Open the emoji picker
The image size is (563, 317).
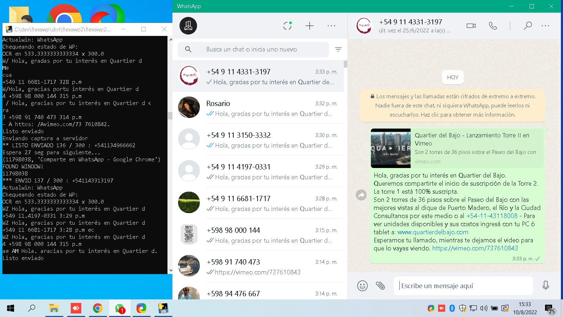click(x=362, y=286)
